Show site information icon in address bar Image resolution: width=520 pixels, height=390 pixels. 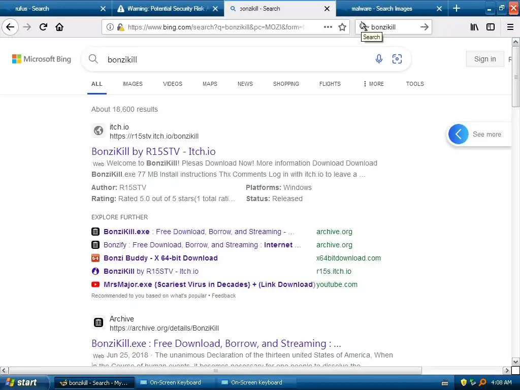click(110, 27)
